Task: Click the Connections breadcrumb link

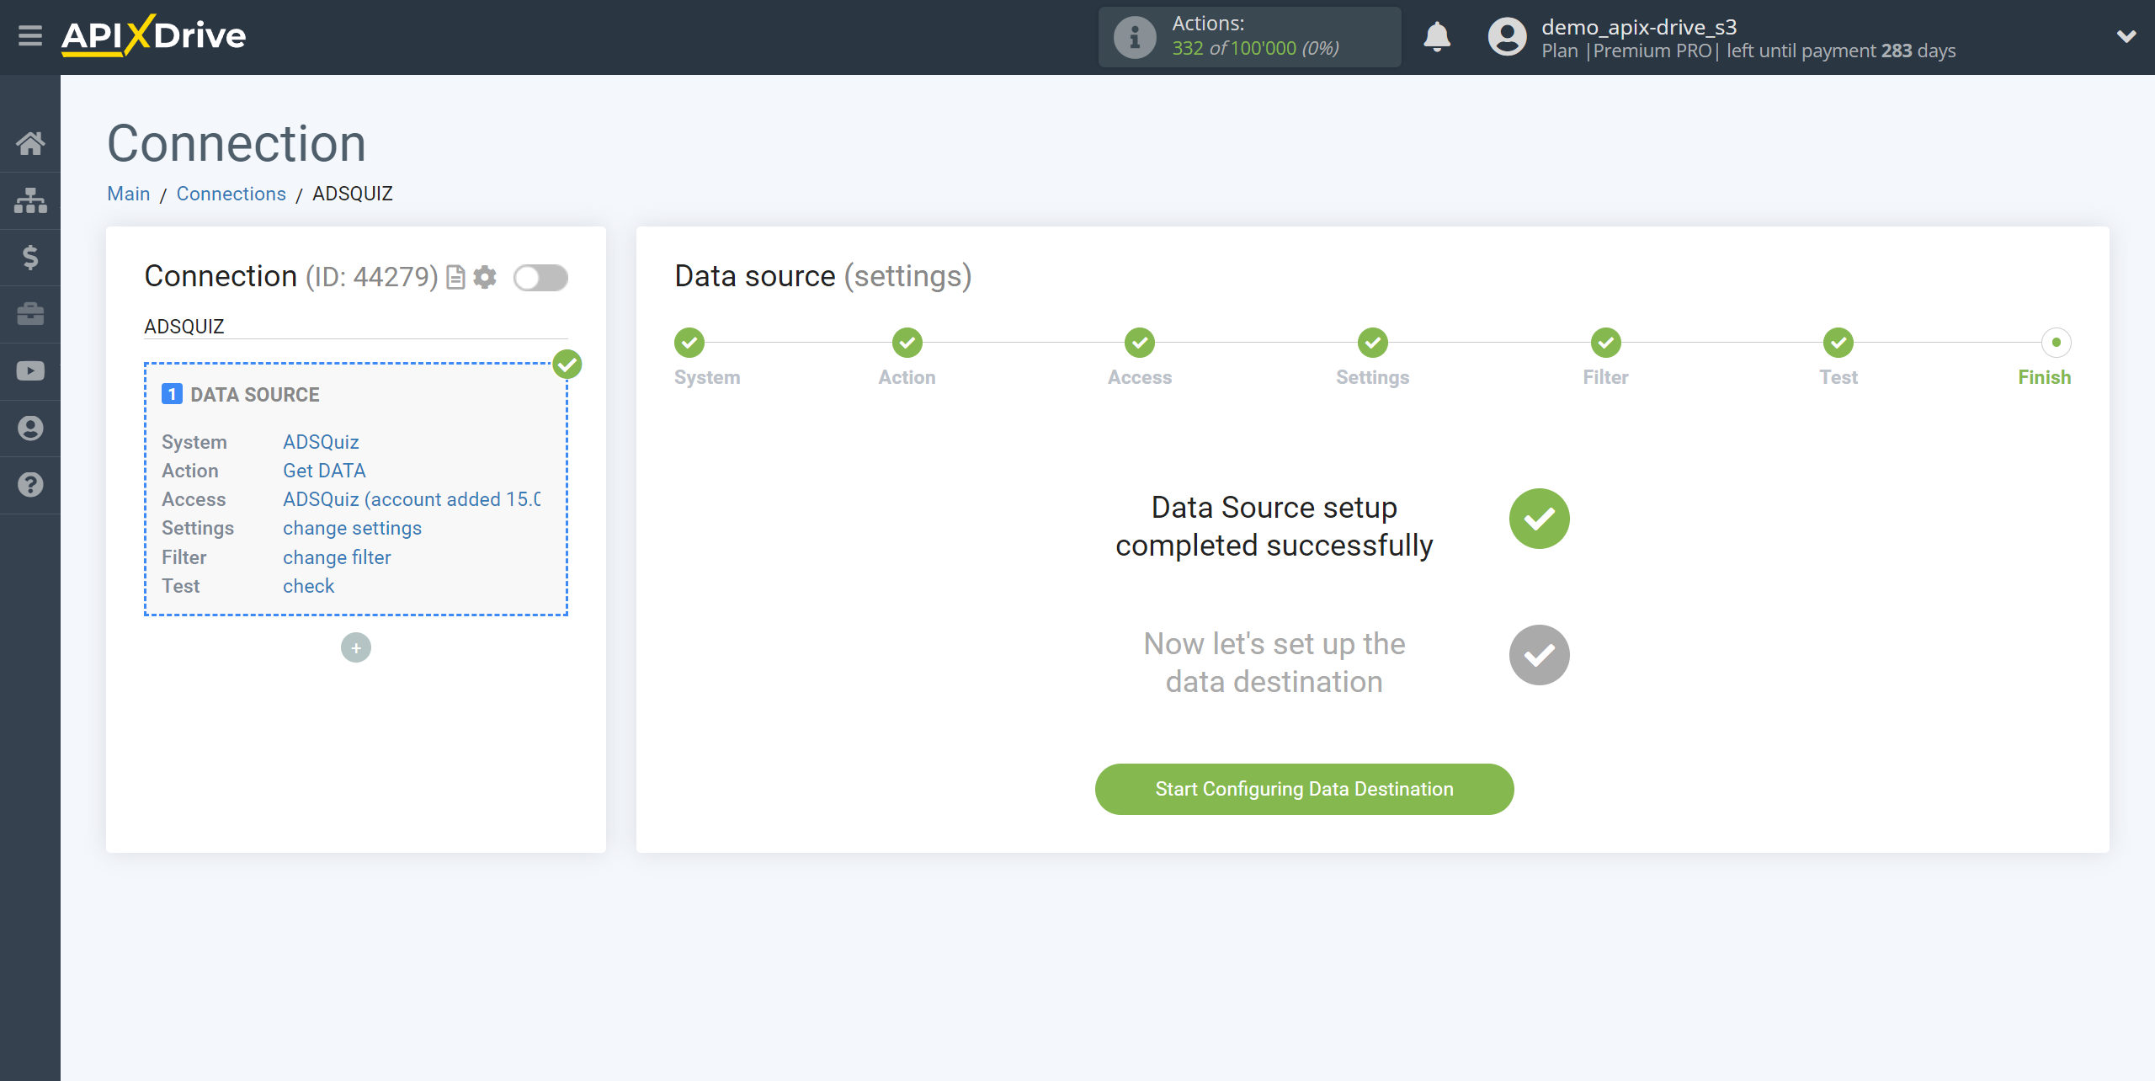Action: (231, 193)
